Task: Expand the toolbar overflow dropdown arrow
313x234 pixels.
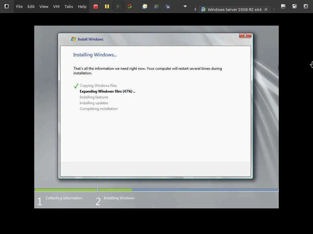Action: 185,6
